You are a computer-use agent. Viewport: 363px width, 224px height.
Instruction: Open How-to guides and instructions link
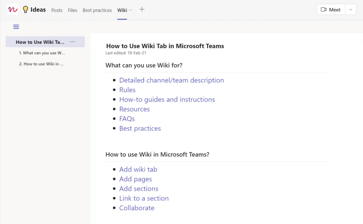pyautogui.click(x=167, y=99)
